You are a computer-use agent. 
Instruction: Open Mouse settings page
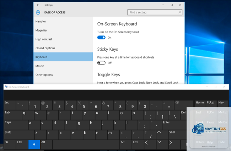click(63, 66)
